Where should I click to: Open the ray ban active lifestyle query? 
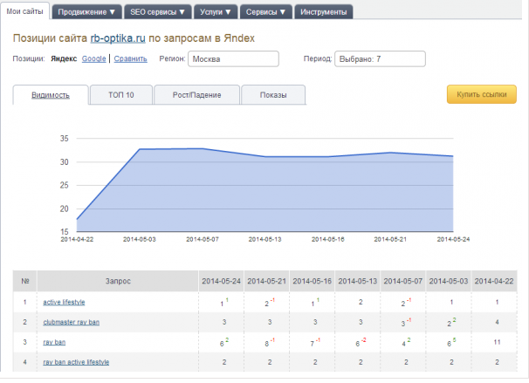76,362
